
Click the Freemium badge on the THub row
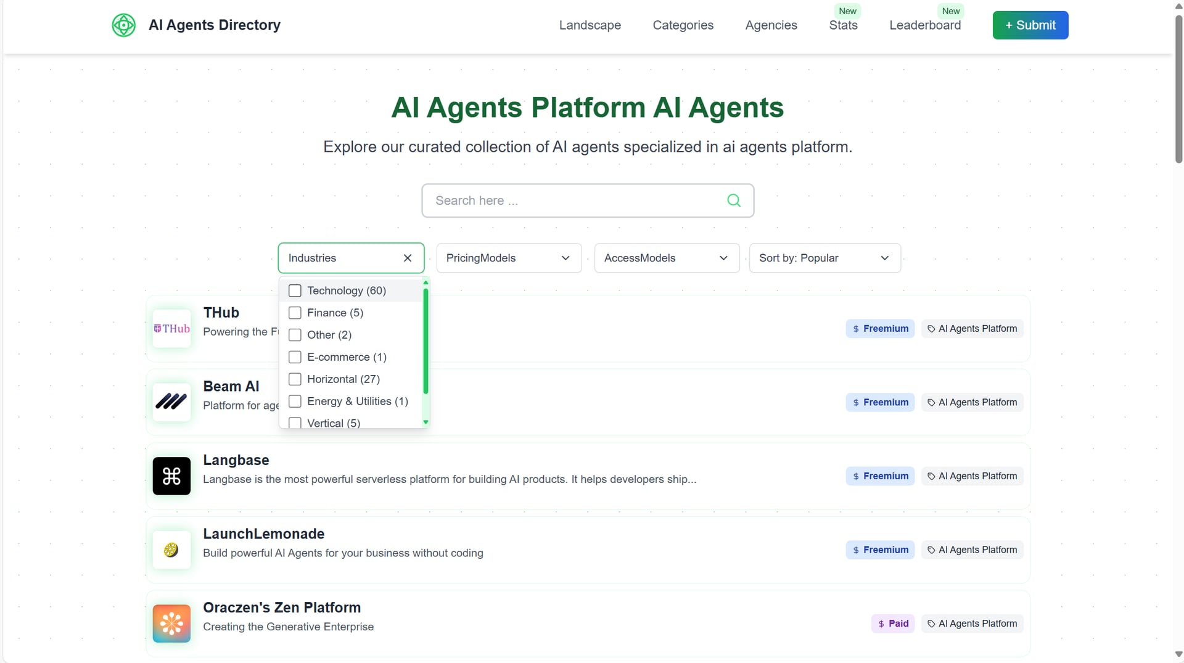coord(880,329)
